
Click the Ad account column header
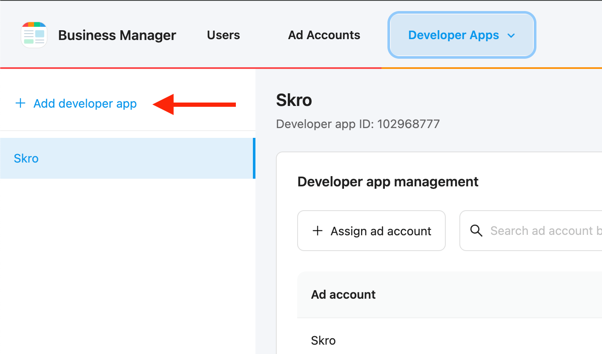(343, 294)
